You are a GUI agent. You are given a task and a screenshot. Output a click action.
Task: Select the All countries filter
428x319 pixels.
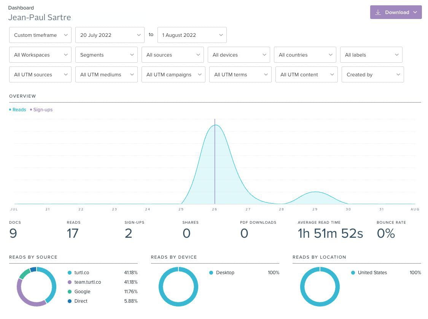click(x=305, y=55)
